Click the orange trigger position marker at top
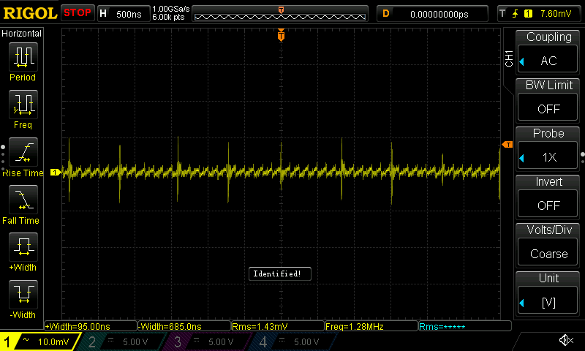 tap(281, 35)
